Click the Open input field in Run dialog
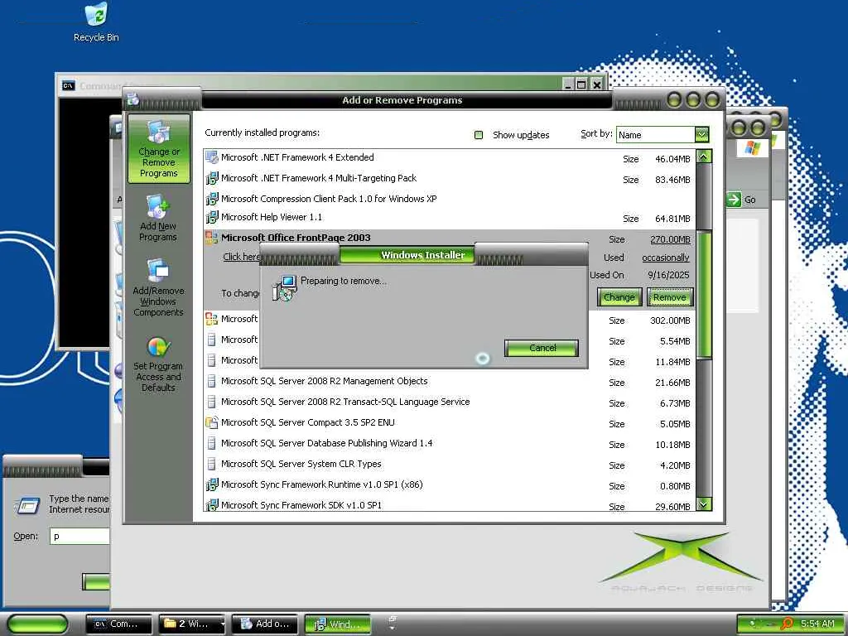 pos(79,536)
